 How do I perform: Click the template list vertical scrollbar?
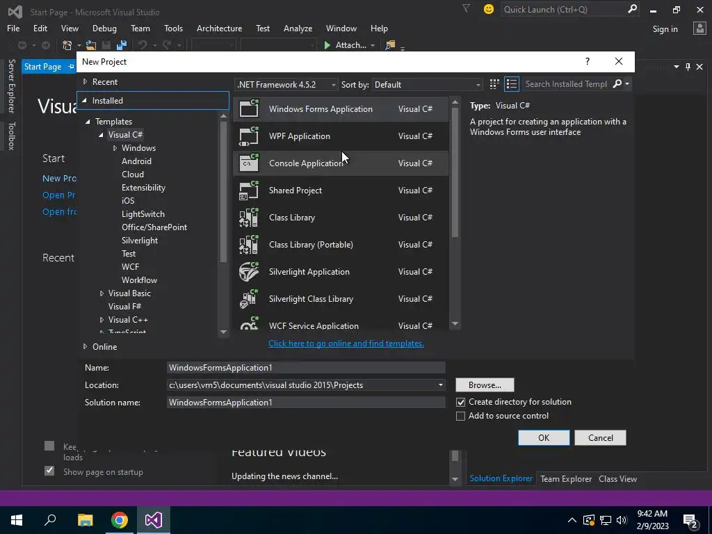[x=455, y=172]
